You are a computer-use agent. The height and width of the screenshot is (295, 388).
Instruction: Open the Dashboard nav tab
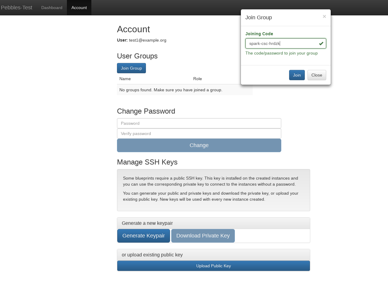52,8
